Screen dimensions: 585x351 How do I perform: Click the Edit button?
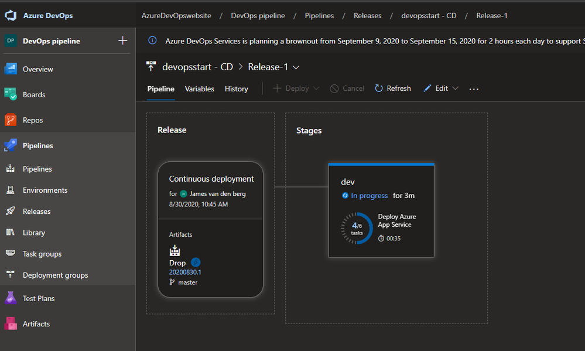tap(436, 88)
